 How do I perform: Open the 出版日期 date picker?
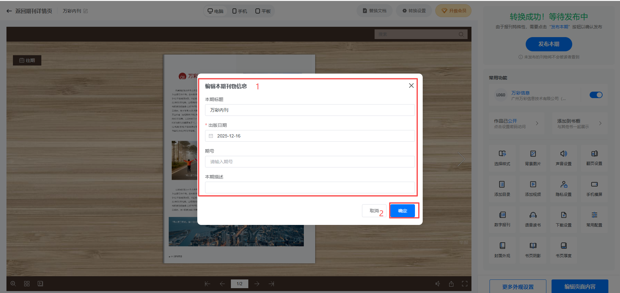[x=309, y=136]
